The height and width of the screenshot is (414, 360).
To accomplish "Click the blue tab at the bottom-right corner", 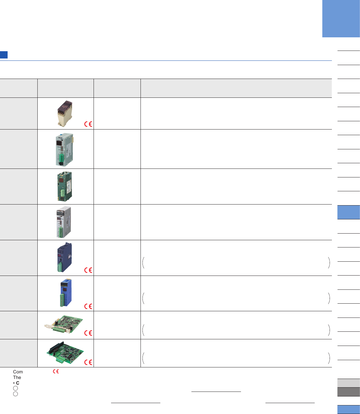I will (348, 409).
